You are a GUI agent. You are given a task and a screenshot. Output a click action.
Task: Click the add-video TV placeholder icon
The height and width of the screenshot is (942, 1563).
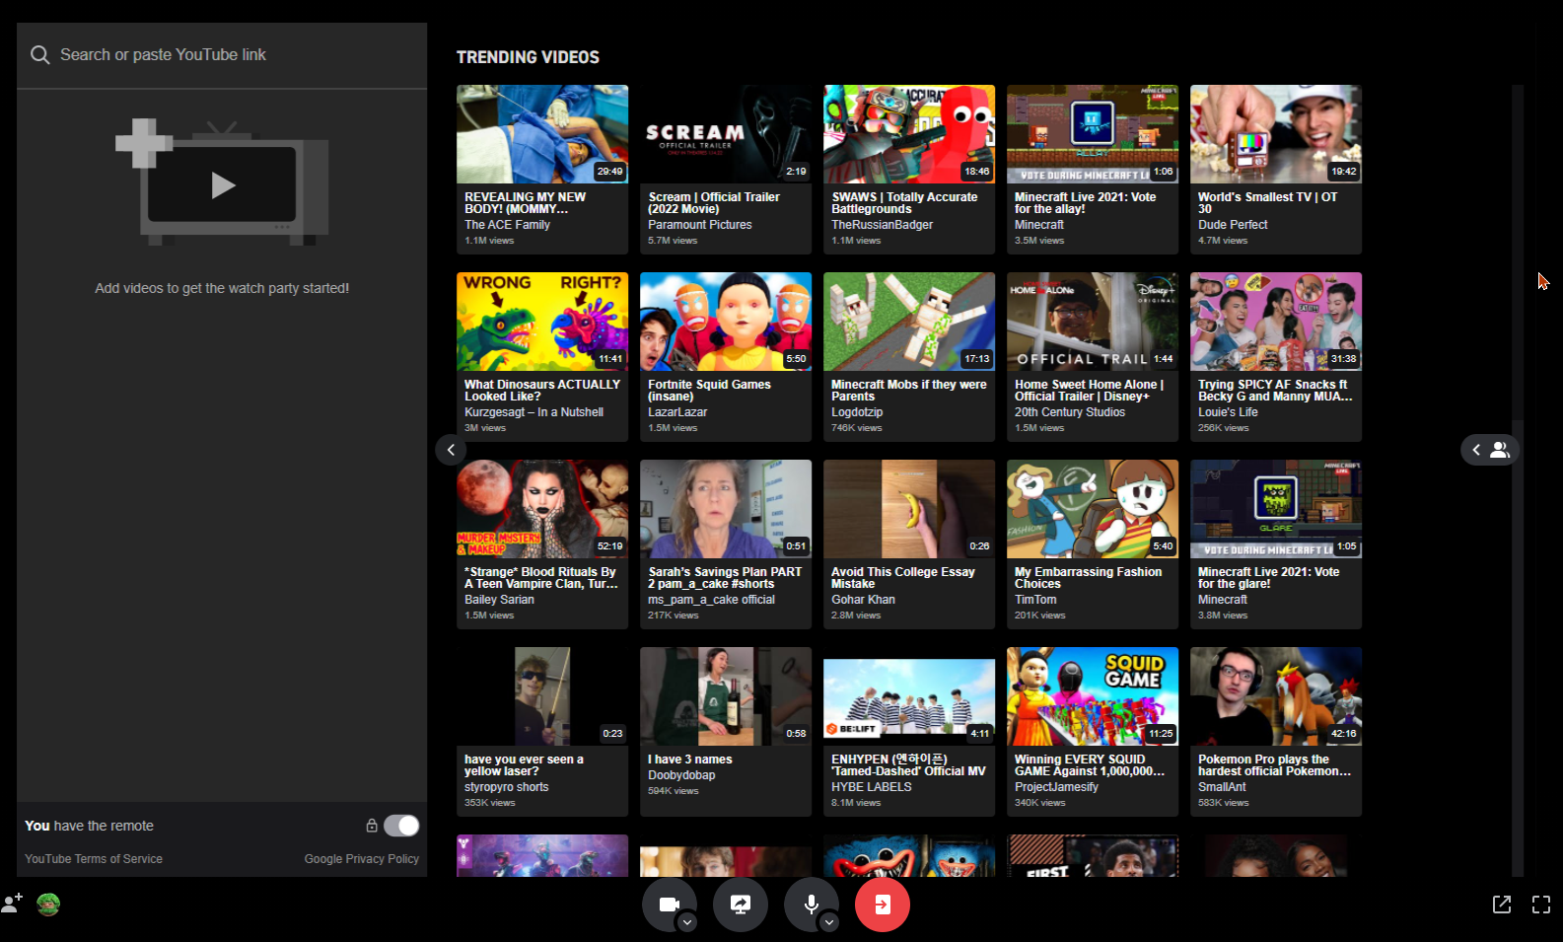click(x=222, y=182)
